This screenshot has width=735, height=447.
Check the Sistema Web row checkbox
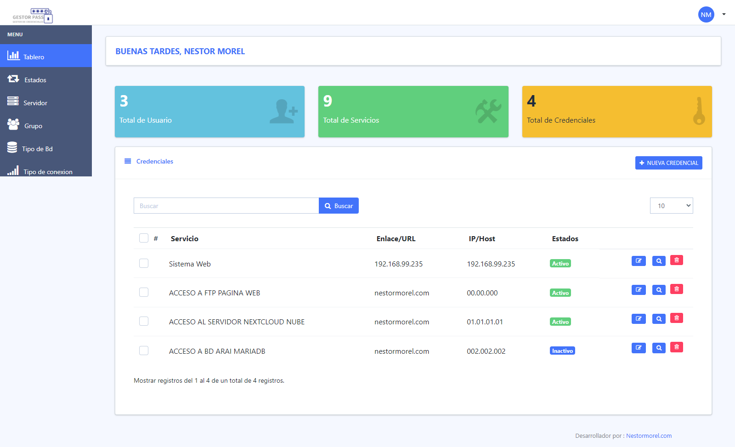point(144,263)
